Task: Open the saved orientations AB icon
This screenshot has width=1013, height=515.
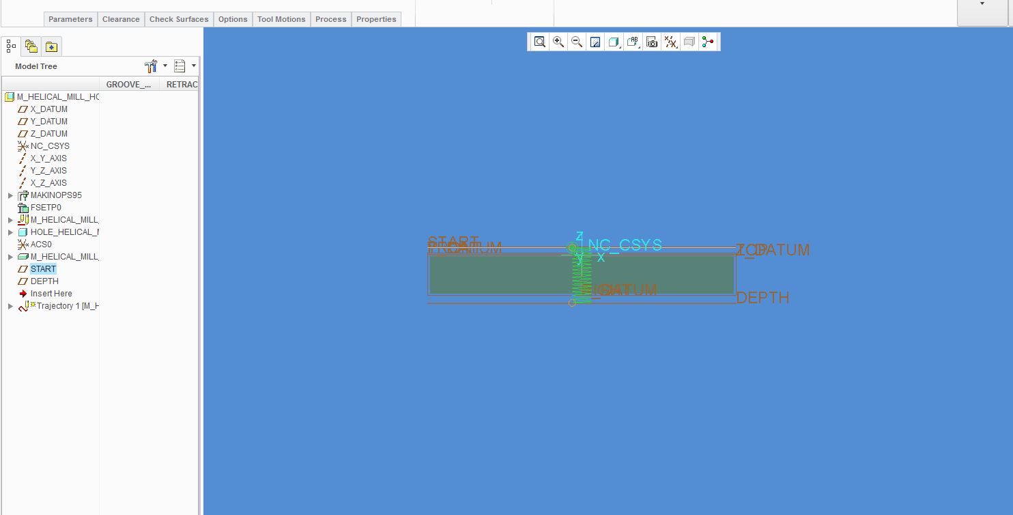Action: point(633,42)
